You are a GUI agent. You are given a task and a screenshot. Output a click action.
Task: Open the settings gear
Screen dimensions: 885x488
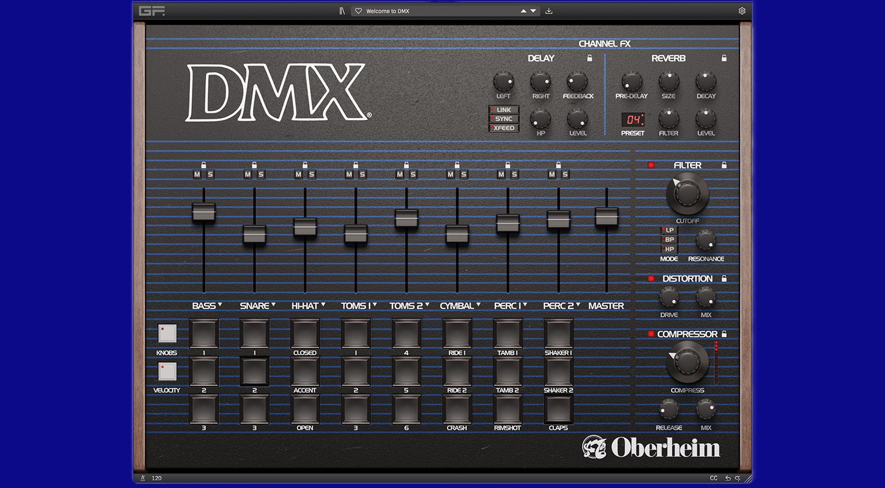coord(742,10)
